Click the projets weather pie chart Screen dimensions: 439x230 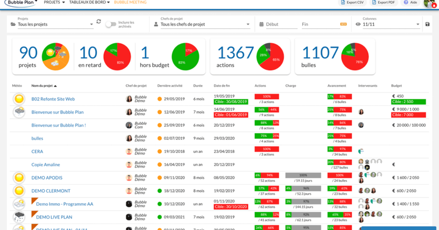55,56
